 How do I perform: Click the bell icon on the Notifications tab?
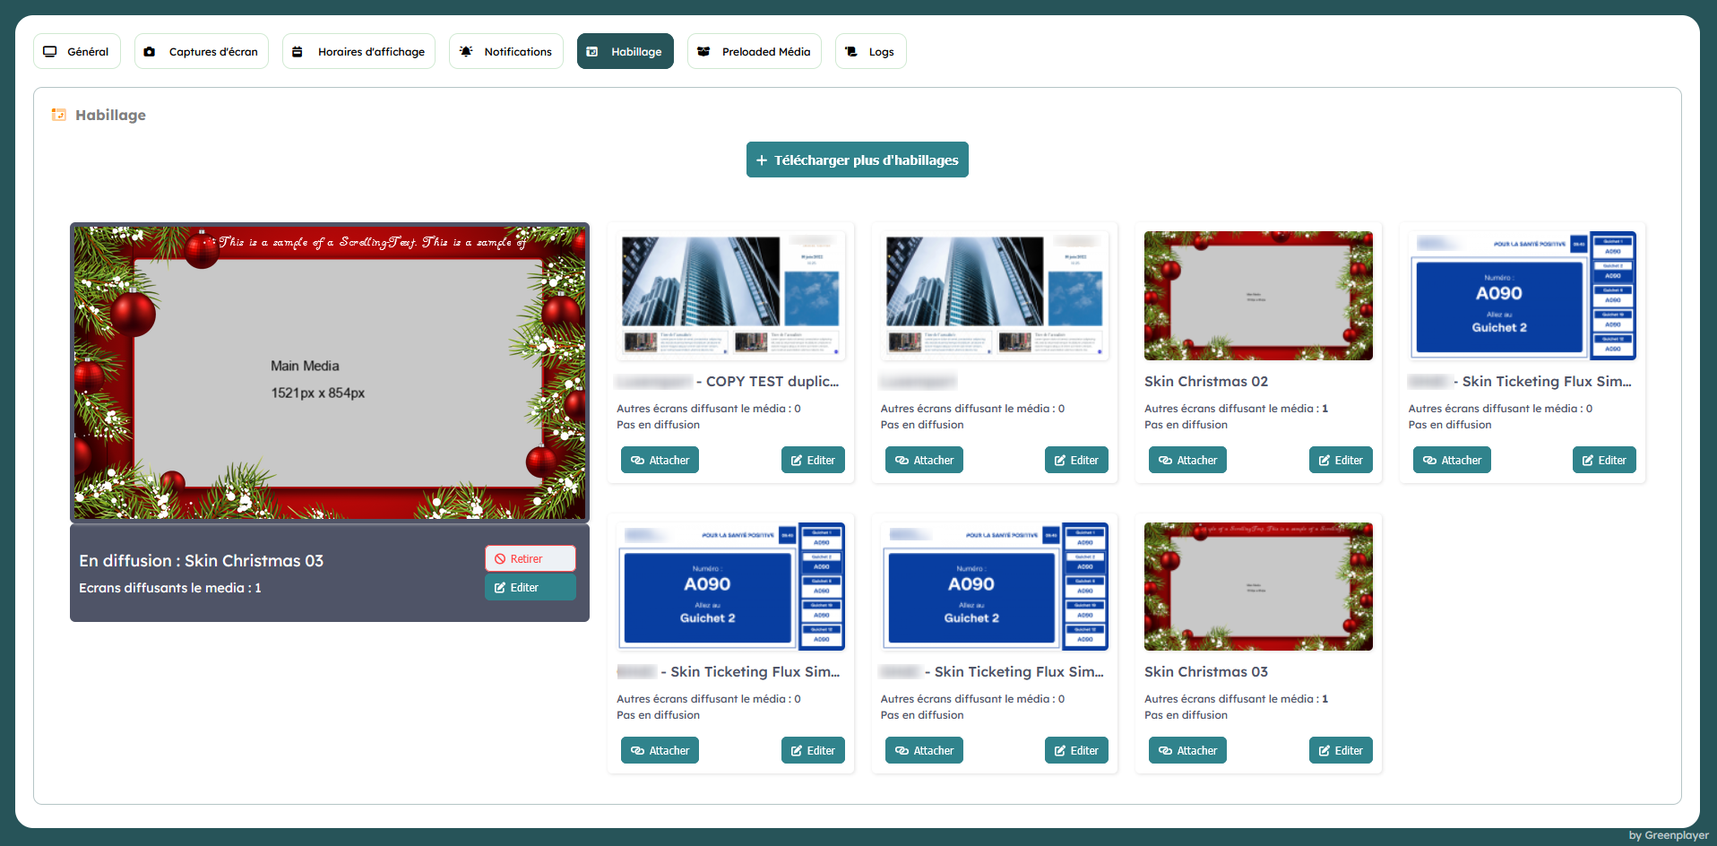pyautogui.click(x=466, y=52)
